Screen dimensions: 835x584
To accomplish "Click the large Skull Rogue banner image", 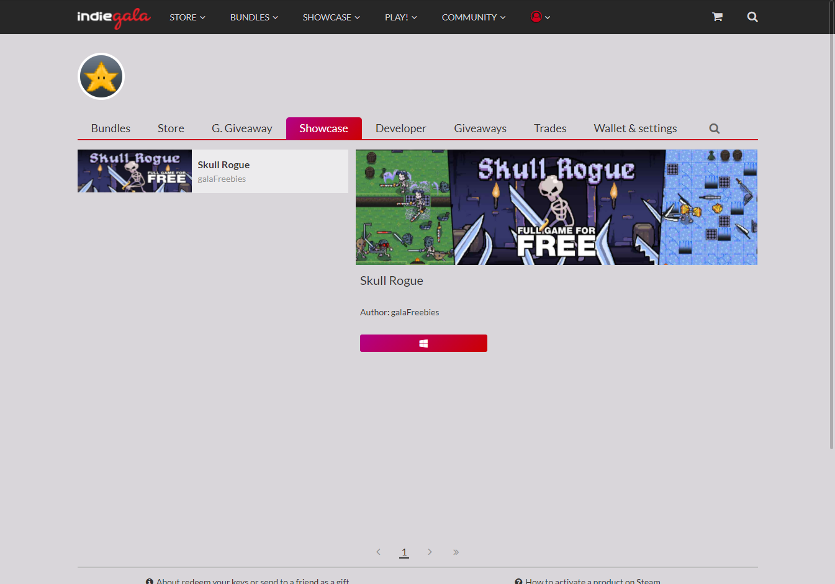I will click(556, 207).
